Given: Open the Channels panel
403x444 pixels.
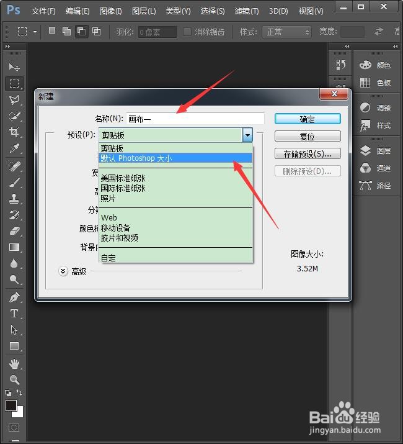Looking at the screenshot, I should pyautogui.click(x=376, y=168).
